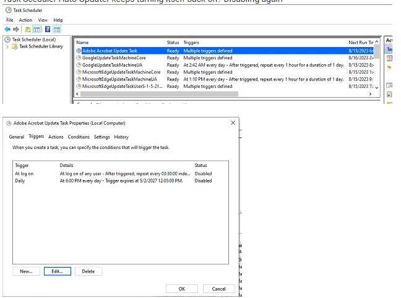Viewport: 401px width, 298px height.
Task: Click the GoogleUpdateTaskMachineCore task icon
Action: (x=79, y=57)
